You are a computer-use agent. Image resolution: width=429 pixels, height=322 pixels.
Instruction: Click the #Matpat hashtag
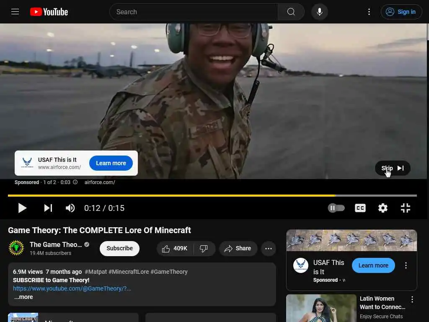tap(95, 272)
